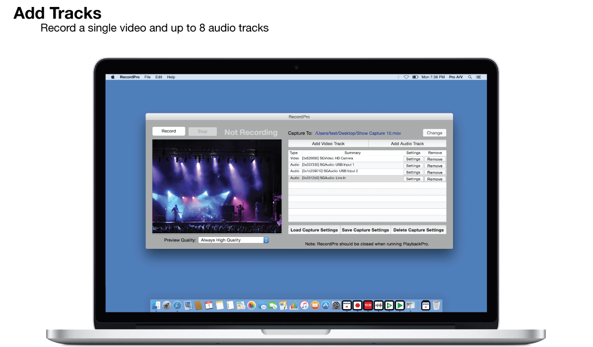
Task: Click the menu bar clock Mon 7:38 PM
Action: point(433,77)
